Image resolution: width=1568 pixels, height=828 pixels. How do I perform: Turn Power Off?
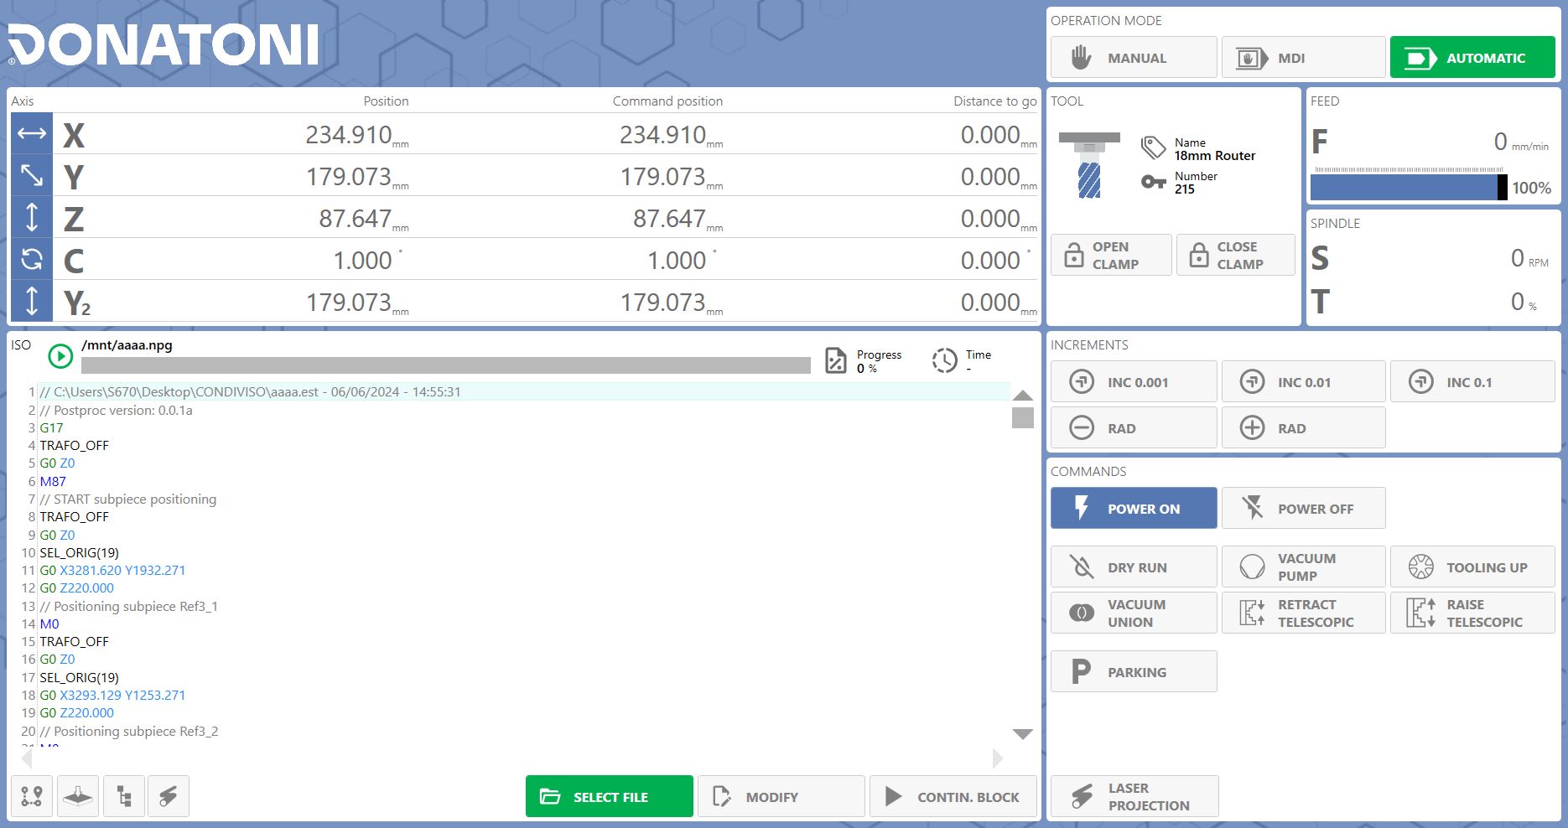[1303, 509]
